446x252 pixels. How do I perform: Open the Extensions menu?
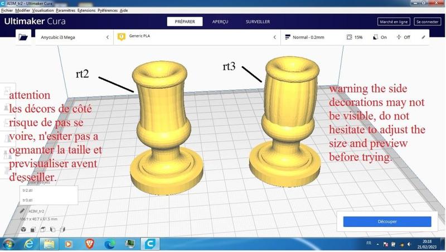(x=86, y=10)
